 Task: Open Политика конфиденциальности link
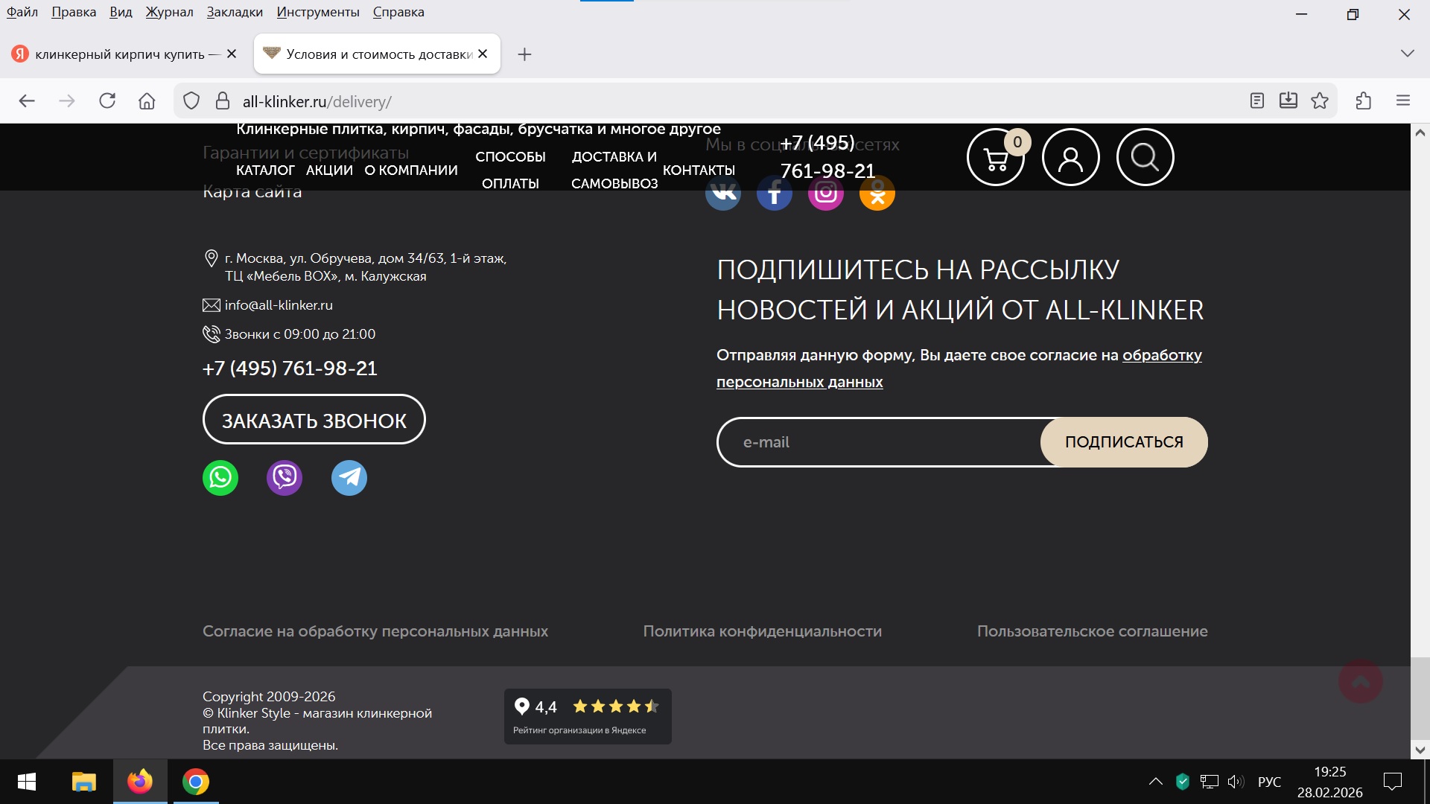762,631
